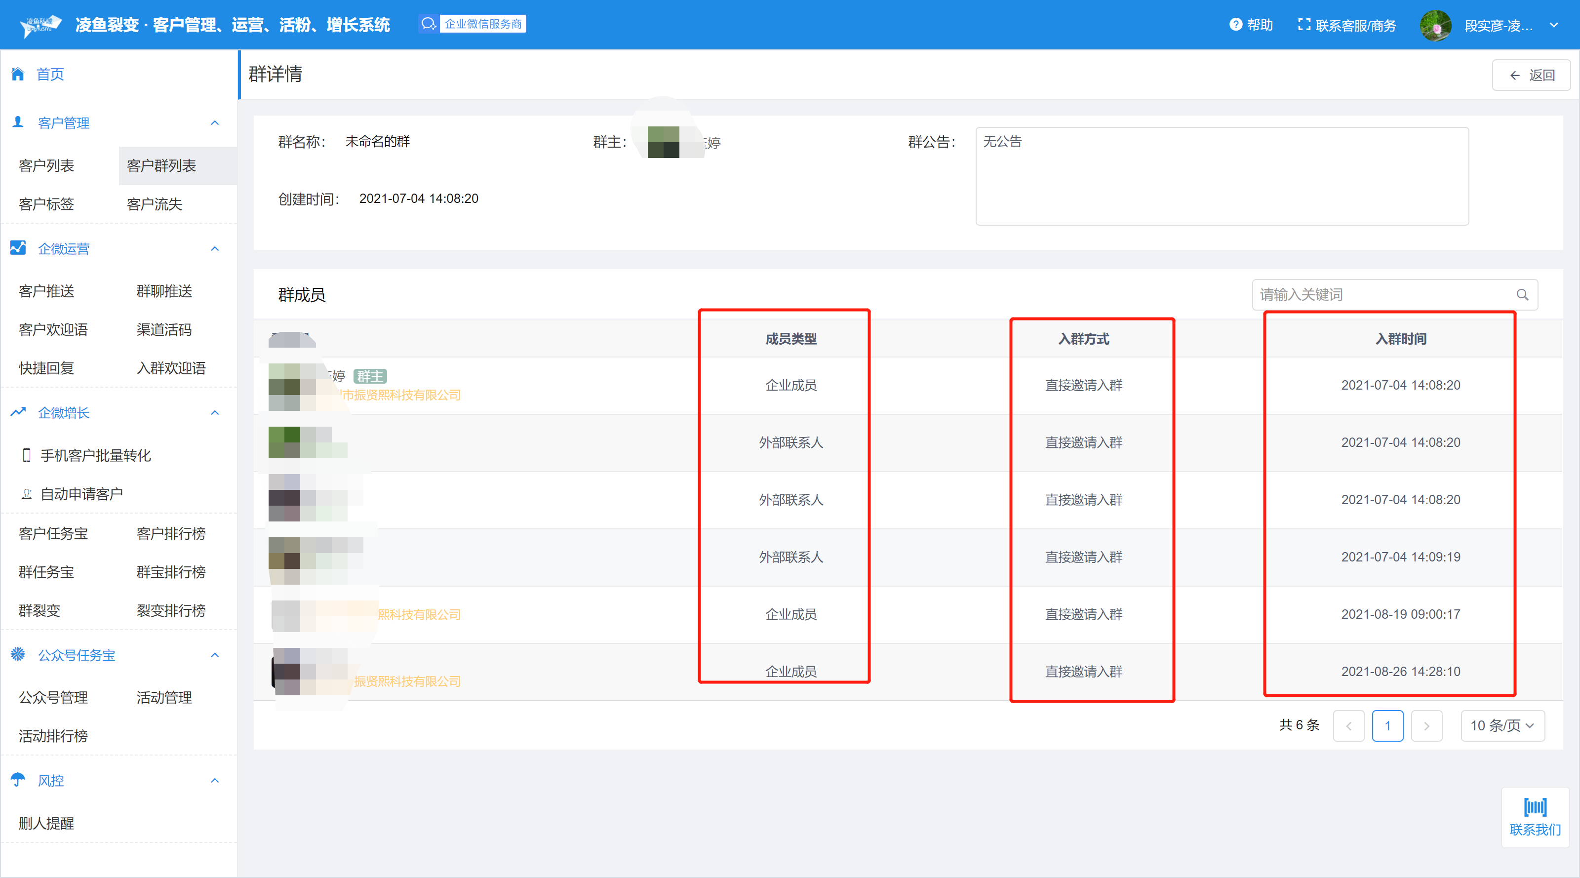1580x878 pixels.
Task: Collapse the 风控 menu section
Action: (x=215, y=780)
